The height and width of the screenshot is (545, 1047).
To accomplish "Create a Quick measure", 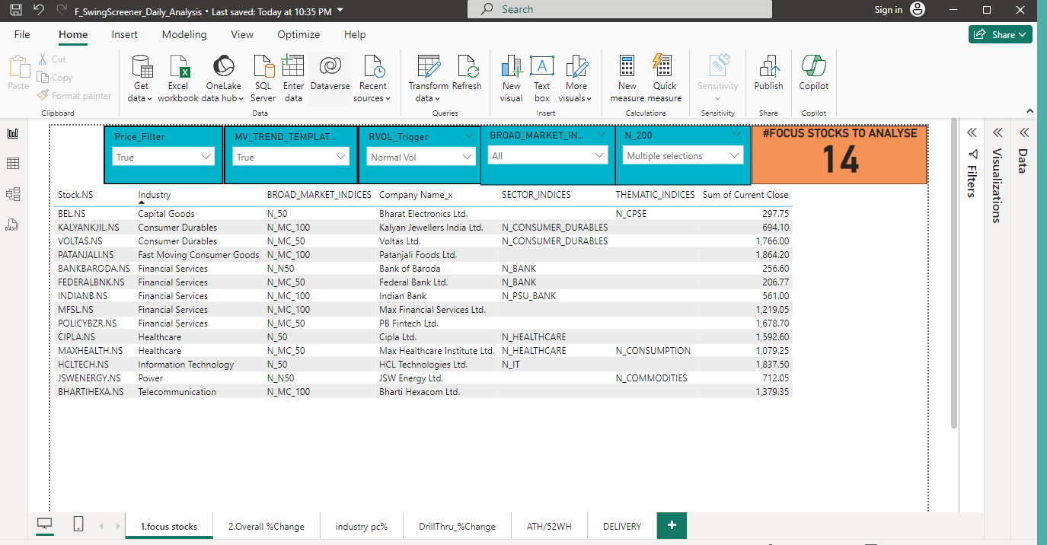I will pyautogui.click(x=665, y=79).
